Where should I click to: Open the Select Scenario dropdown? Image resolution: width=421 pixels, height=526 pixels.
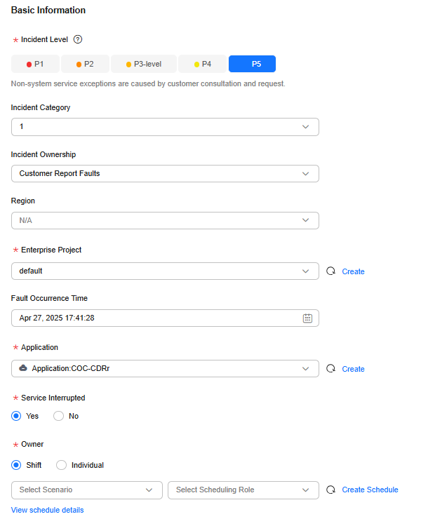(86, 490)
